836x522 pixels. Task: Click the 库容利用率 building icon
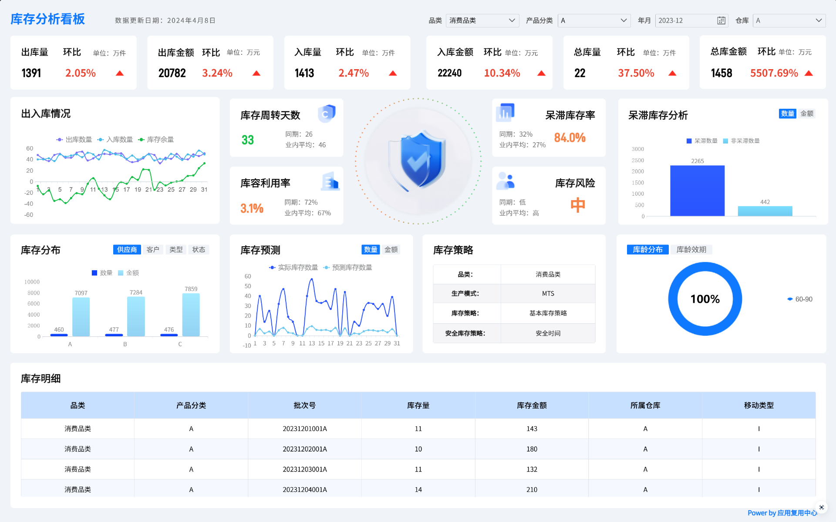[330, 181]
